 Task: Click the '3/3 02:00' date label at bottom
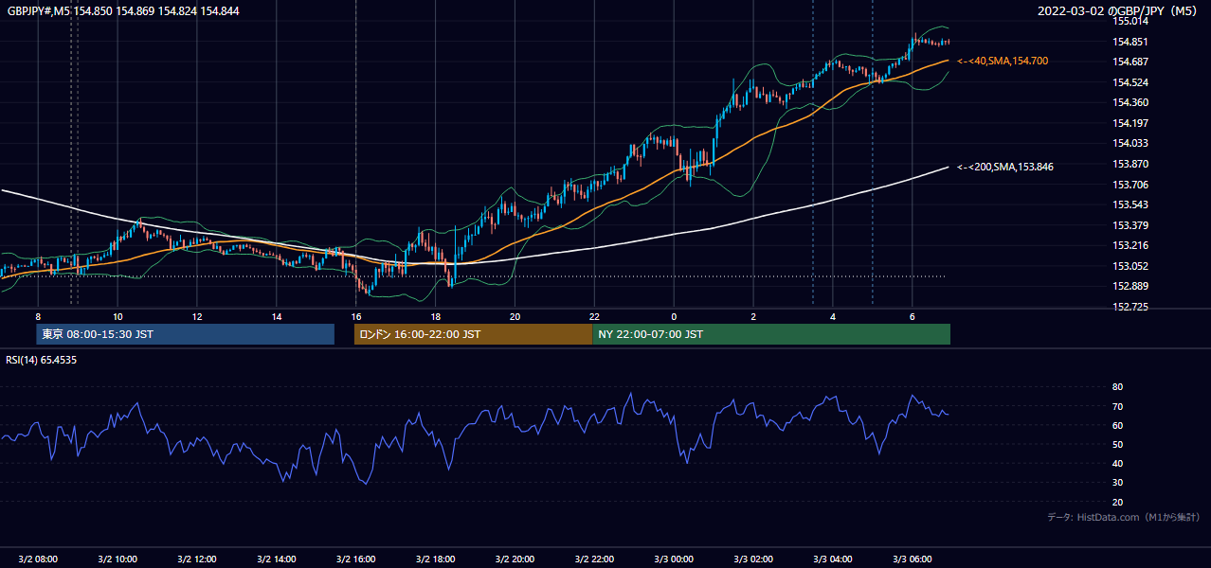click(x=754, y=559)
